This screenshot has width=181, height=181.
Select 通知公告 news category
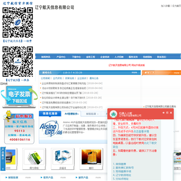point(94,78)
